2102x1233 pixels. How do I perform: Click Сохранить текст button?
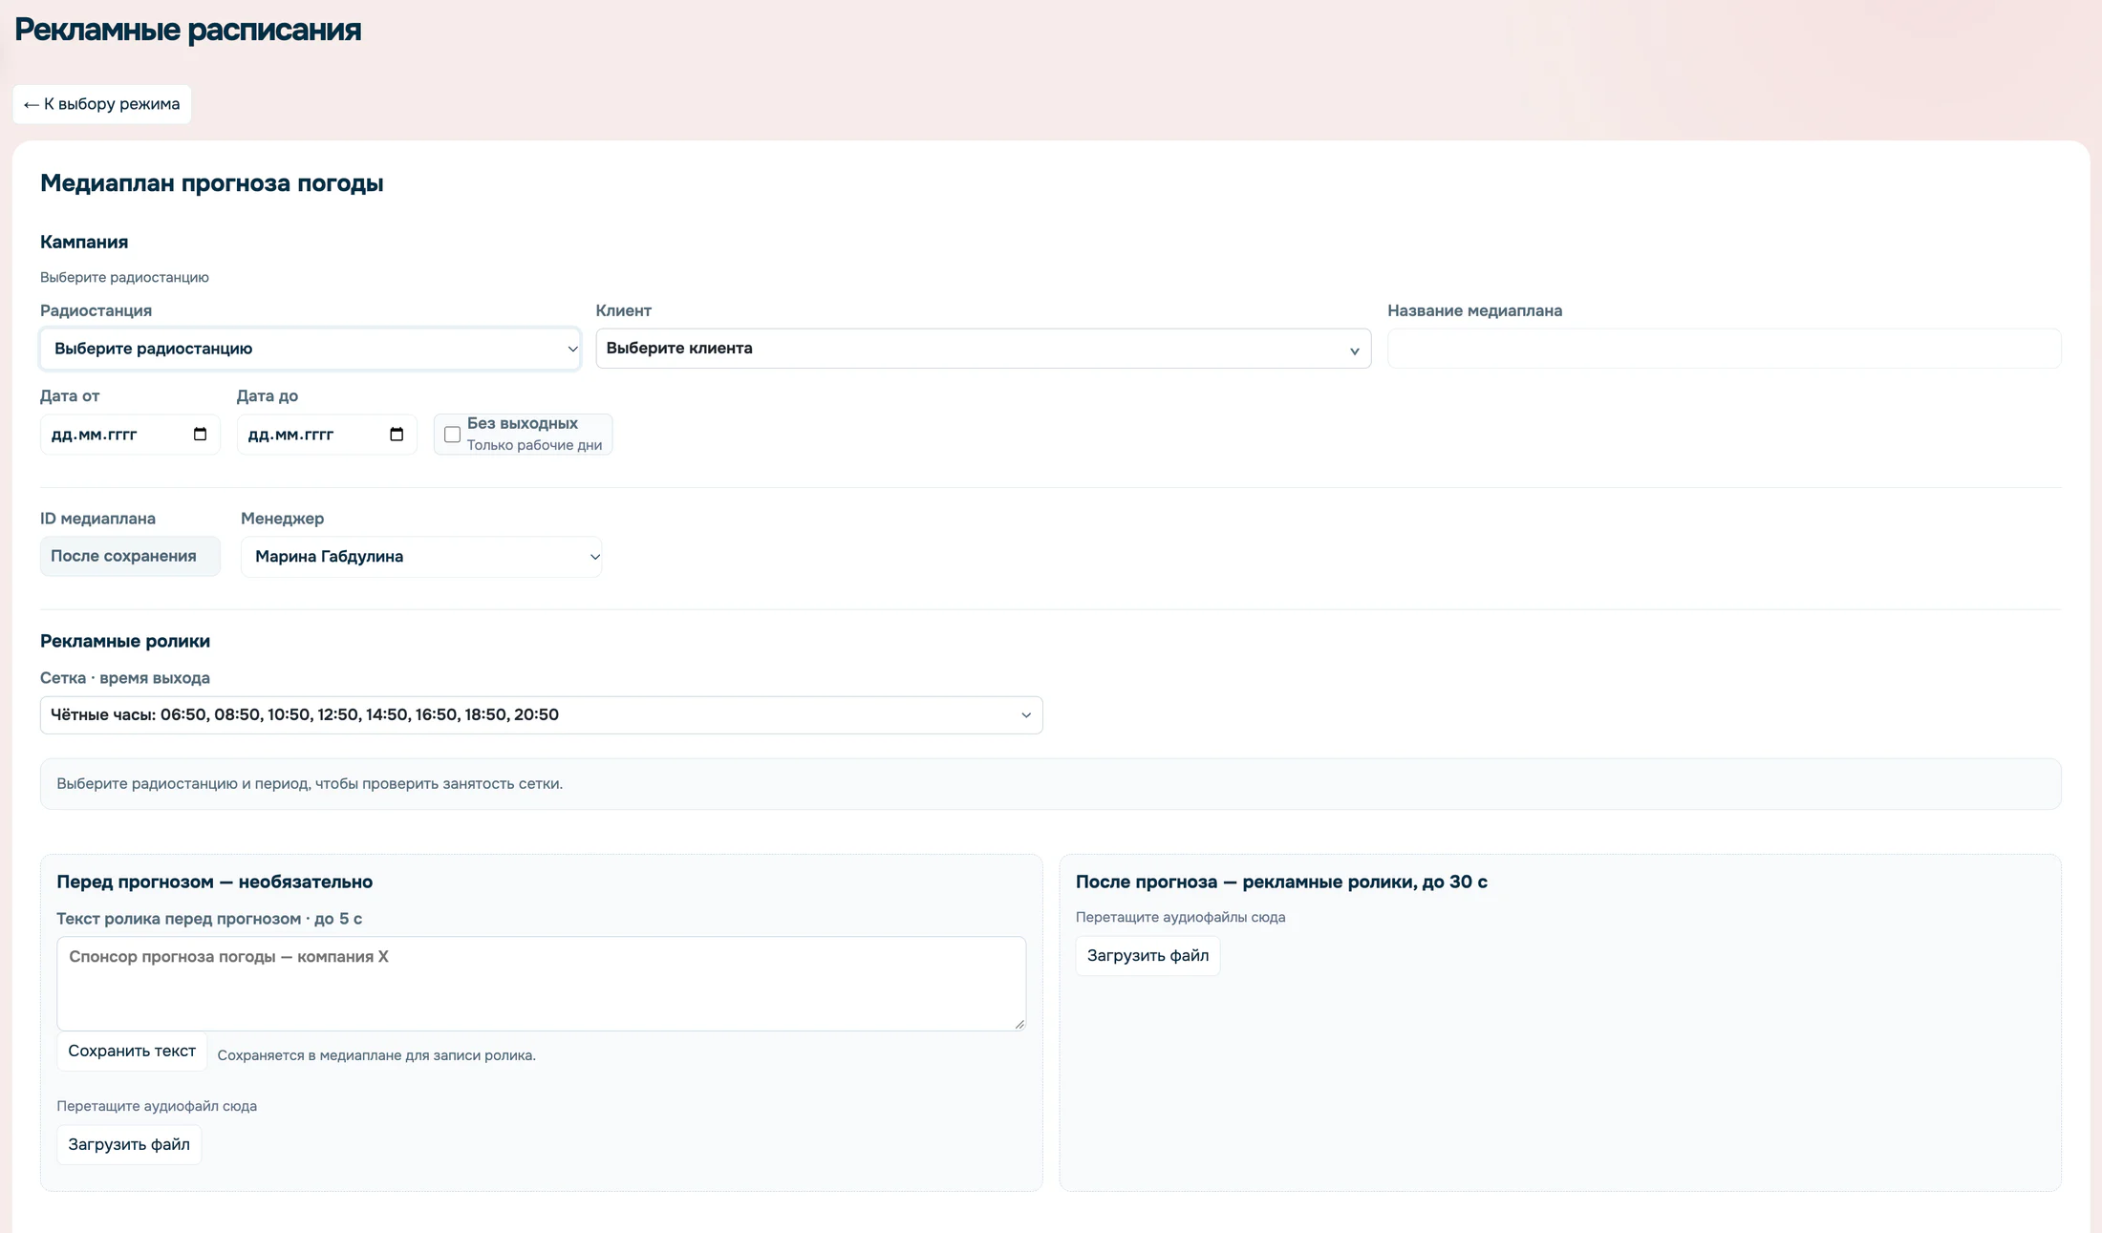pos(132,1052)
